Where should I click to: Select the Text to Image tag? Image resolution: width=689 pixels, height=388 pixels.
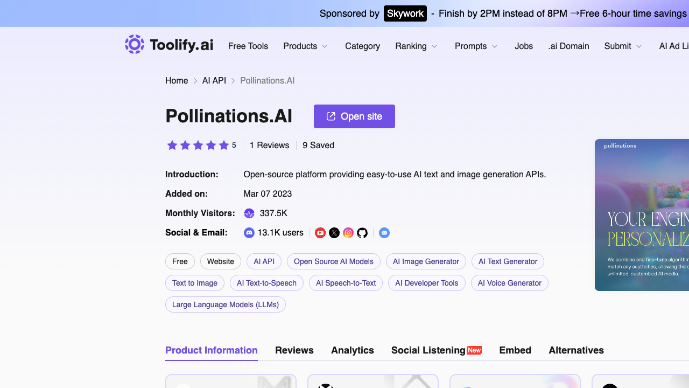[x=195, y=283]
